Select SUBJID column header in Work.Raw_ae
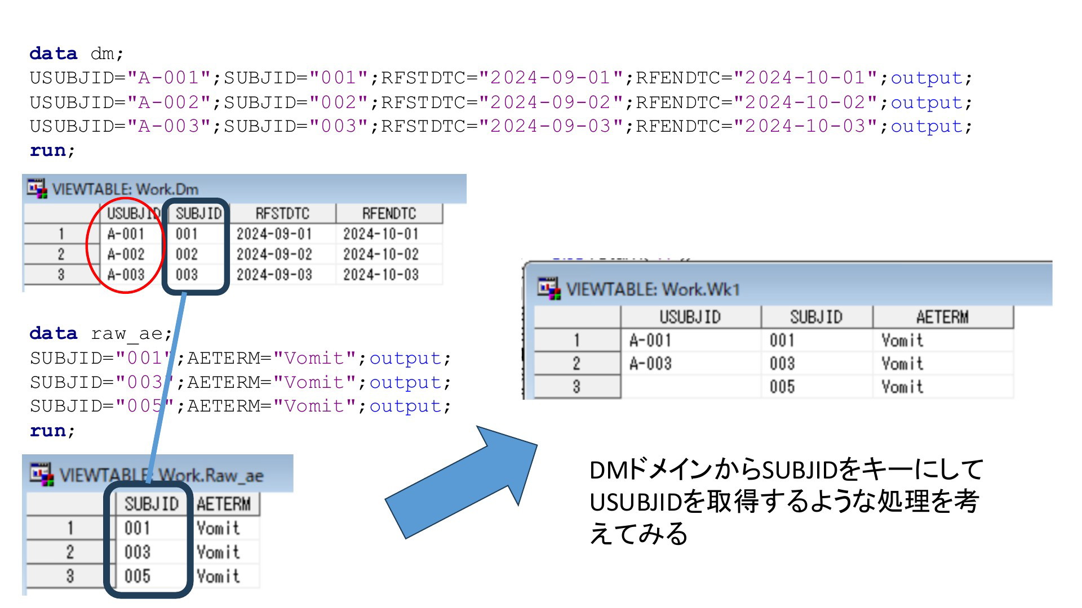Viewport: 1082px width, 608px height. (151, 504)
